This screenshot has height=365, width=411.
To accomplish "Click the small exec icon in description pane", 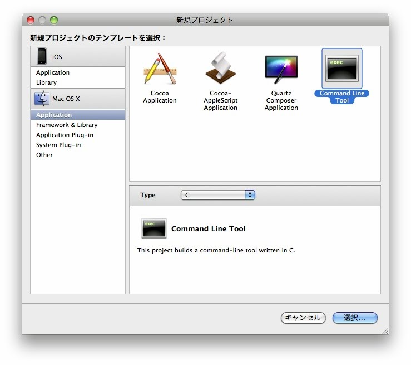I will click(x=154, y=228).
